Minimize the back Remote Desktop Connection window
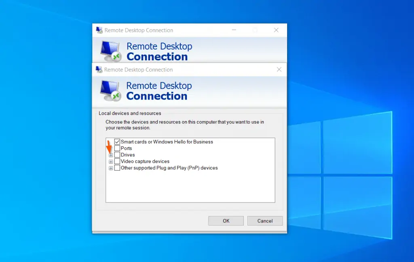This screenshot has width=414, height=262. pyautogui.click(x=234, y=30)
